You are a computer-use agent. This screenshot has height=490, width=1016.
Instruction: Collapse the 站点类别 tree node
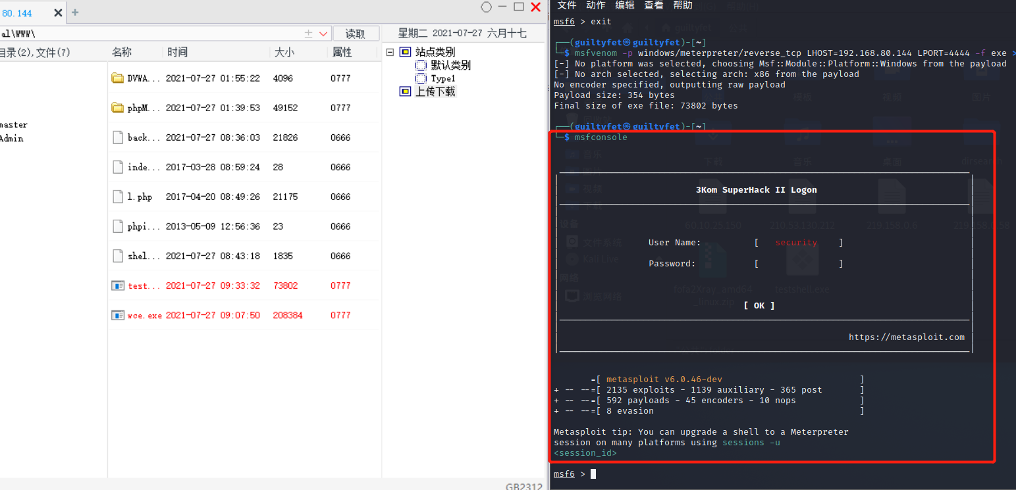pyautogui.click(x=390, y=52)
